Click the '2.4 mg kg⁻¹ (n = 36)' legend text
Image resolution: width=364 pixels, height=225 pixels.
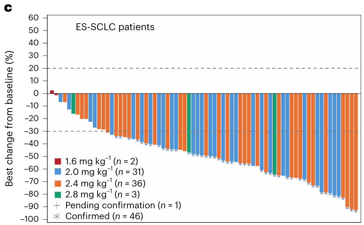point(104,183)
